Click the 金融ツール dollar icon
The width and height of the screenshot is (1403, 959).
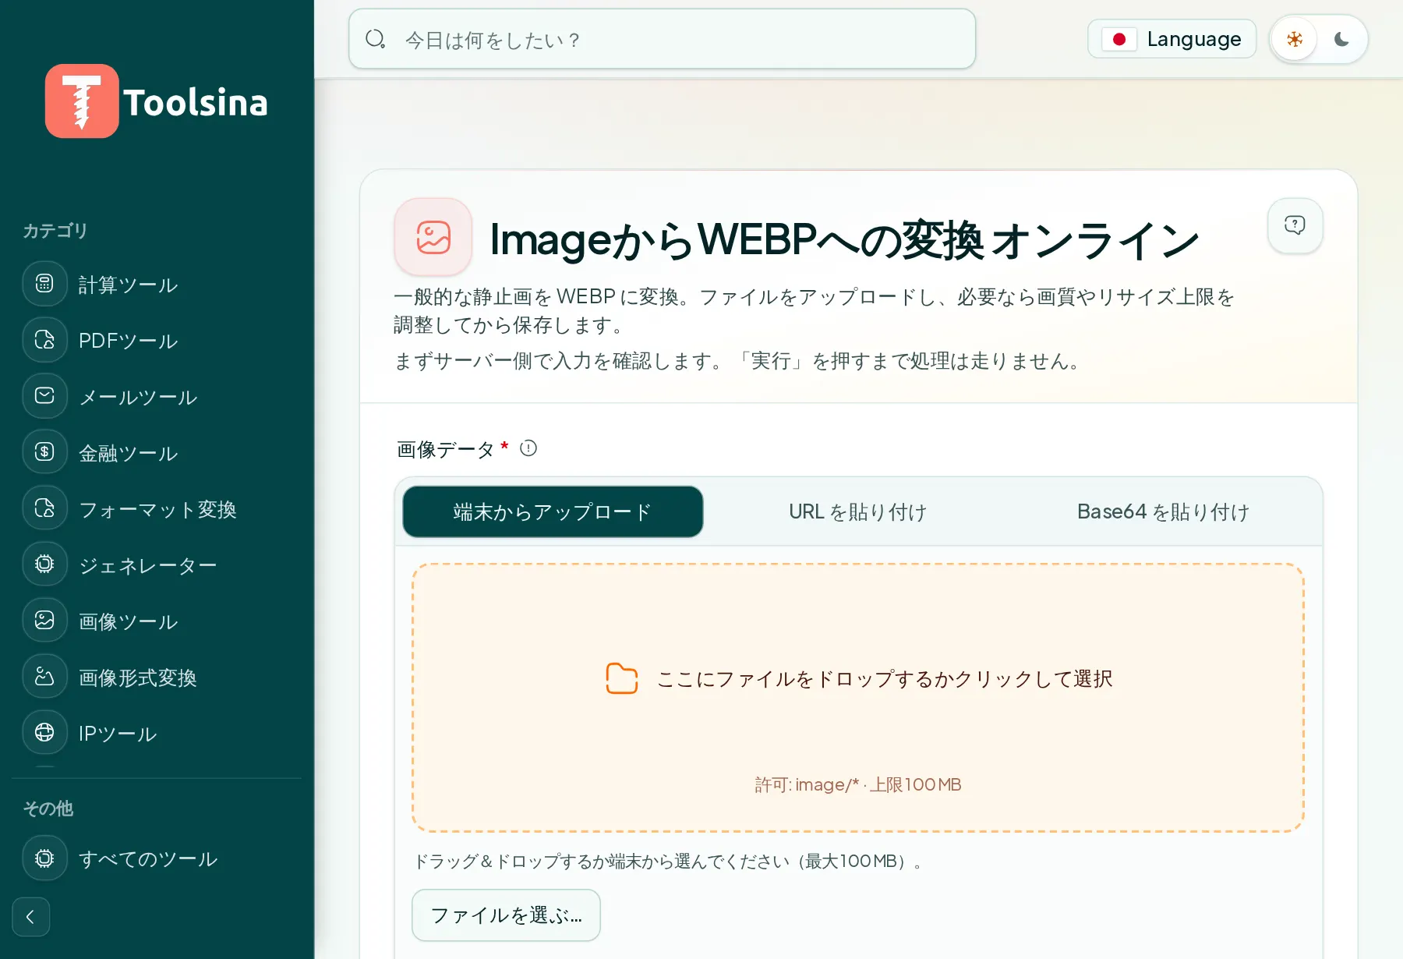[x=44, y=452]
